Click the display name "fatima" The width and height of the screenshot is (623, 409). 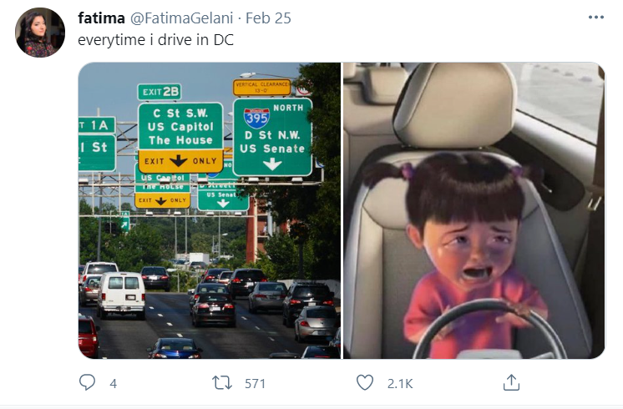pyautogui.click(x=100, y=18)
